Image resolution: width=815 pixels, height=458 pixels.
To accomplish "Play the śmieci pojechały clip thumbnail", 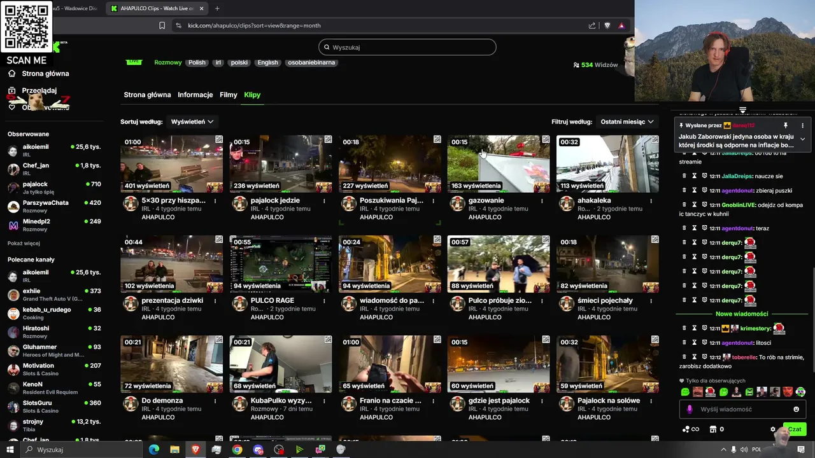I will 607,265.
